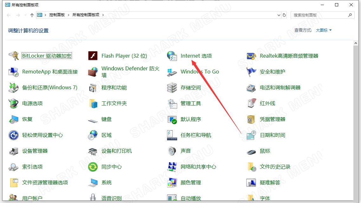Go forward using the forward arrow

tap(18, 15)
